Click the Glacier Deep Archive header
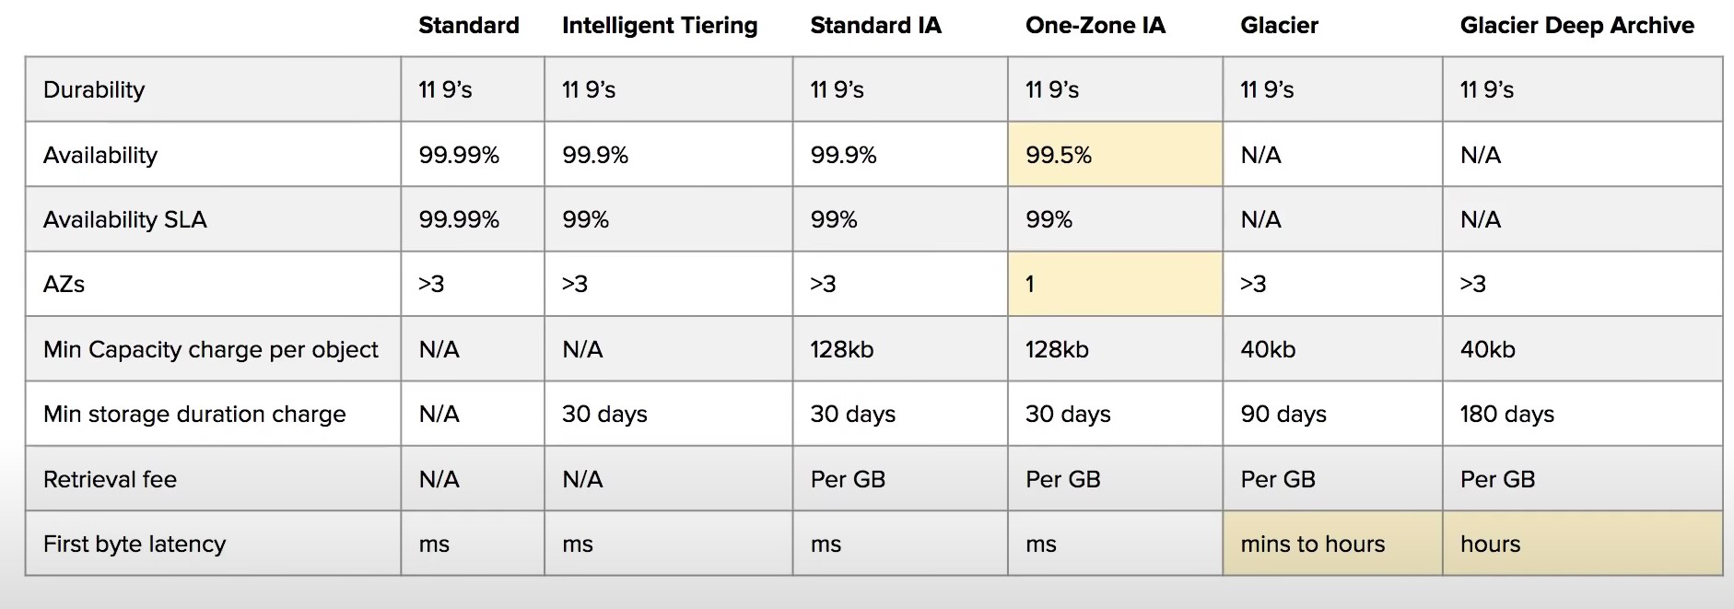The height and width of the screenshot is (609, 1734). point(1576,26)
